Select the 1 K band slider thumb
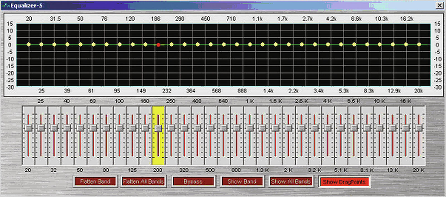The height and width of the screenshot is (197, 446). click(250, 128)
